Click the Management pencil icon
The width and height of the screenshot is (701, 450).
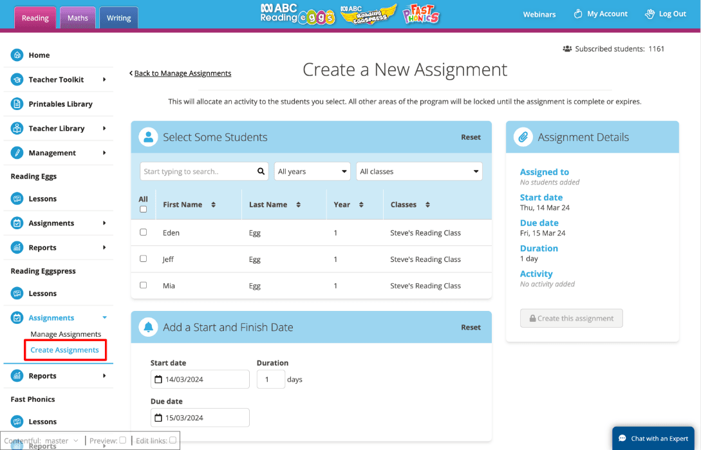[18, 153]
